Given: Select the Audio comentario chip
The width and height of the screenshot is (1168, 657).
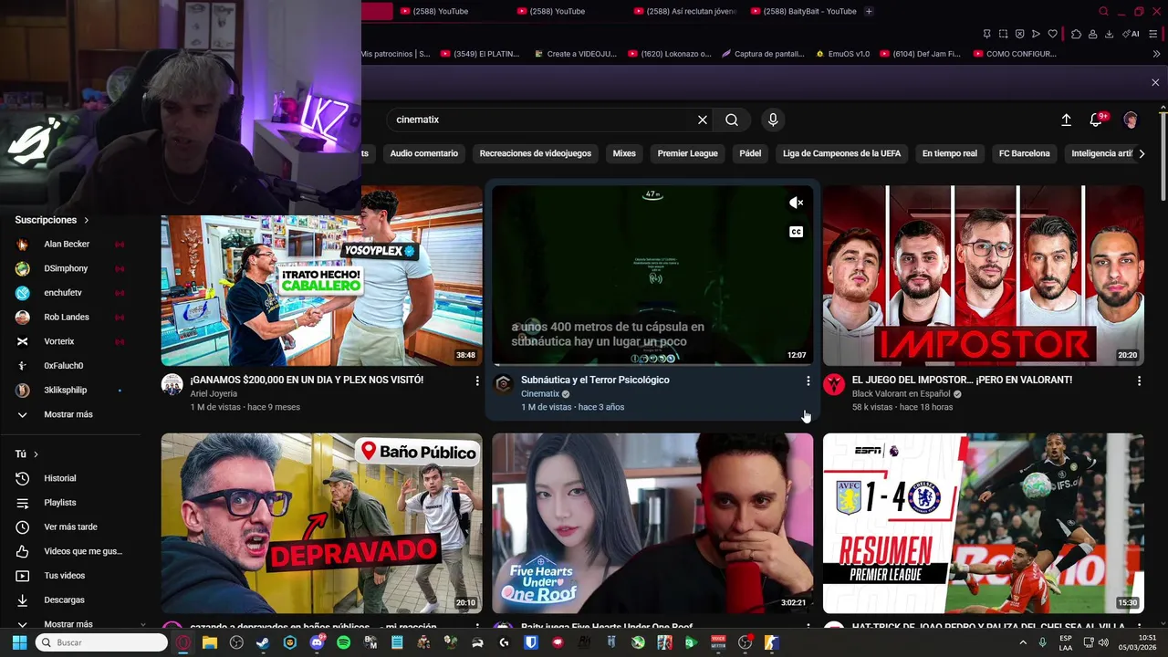Looking at the screenshot, I should point(424,153).
